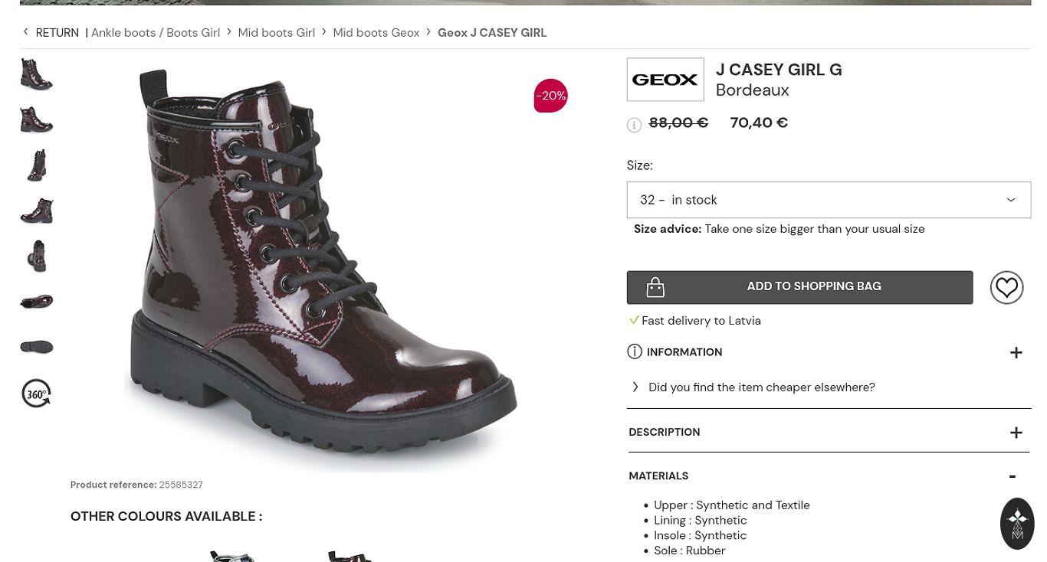1047x562 pixels.
Task: Click the price info icon
Action: [x=634, y=125]
